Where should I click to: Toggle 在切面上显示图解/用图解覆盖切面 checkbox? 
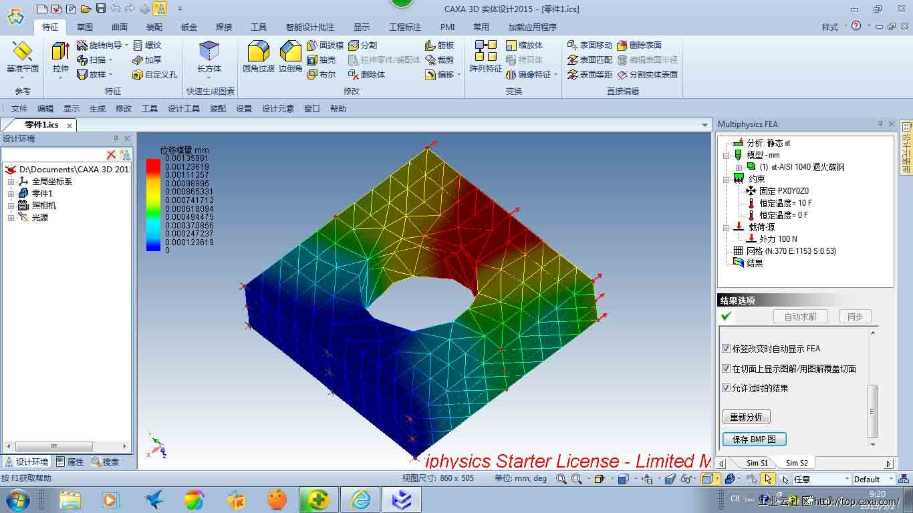[727, 368]
